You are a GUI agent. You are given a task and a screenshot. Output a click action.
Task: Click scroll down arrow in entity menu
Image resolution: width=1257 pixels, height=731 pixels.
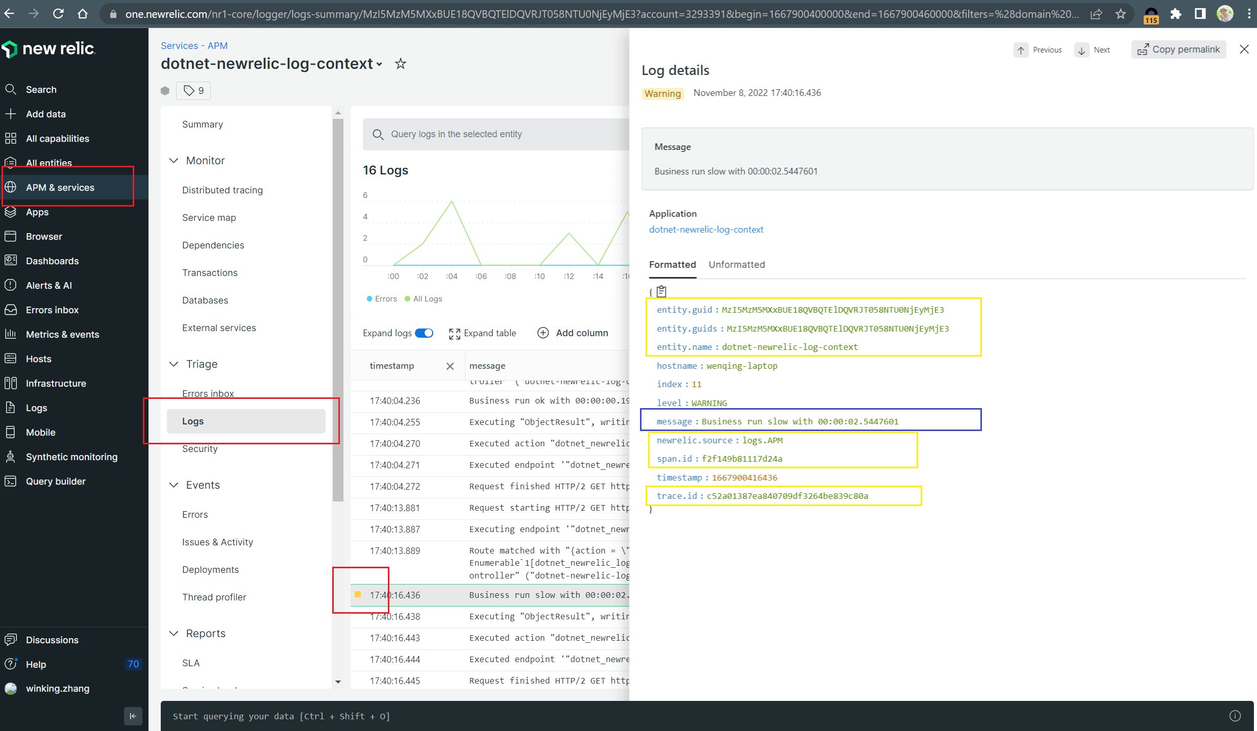(338, 682)
